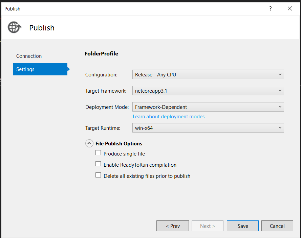
Task: Select the Settings page
Action: coord(25,69)
